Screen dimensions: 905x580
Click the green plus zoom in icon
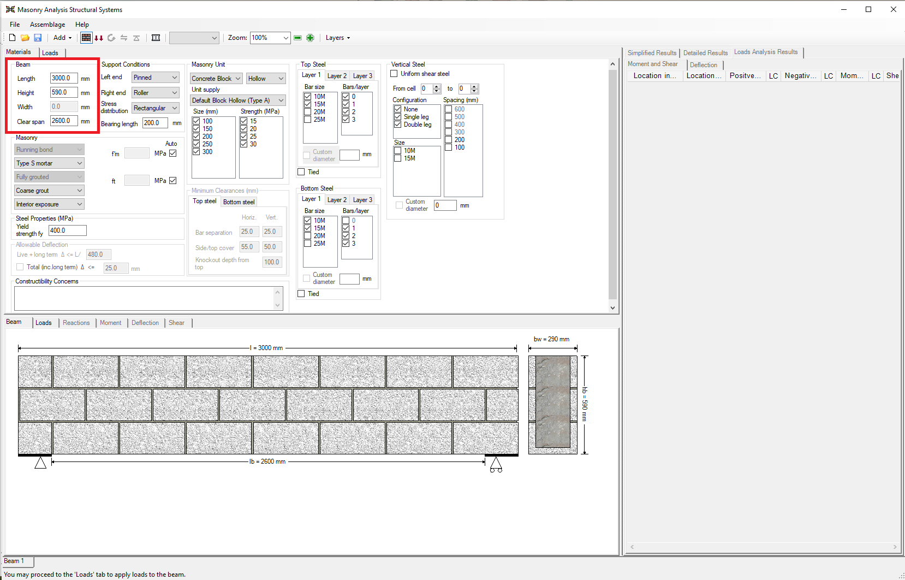(310, 38)
